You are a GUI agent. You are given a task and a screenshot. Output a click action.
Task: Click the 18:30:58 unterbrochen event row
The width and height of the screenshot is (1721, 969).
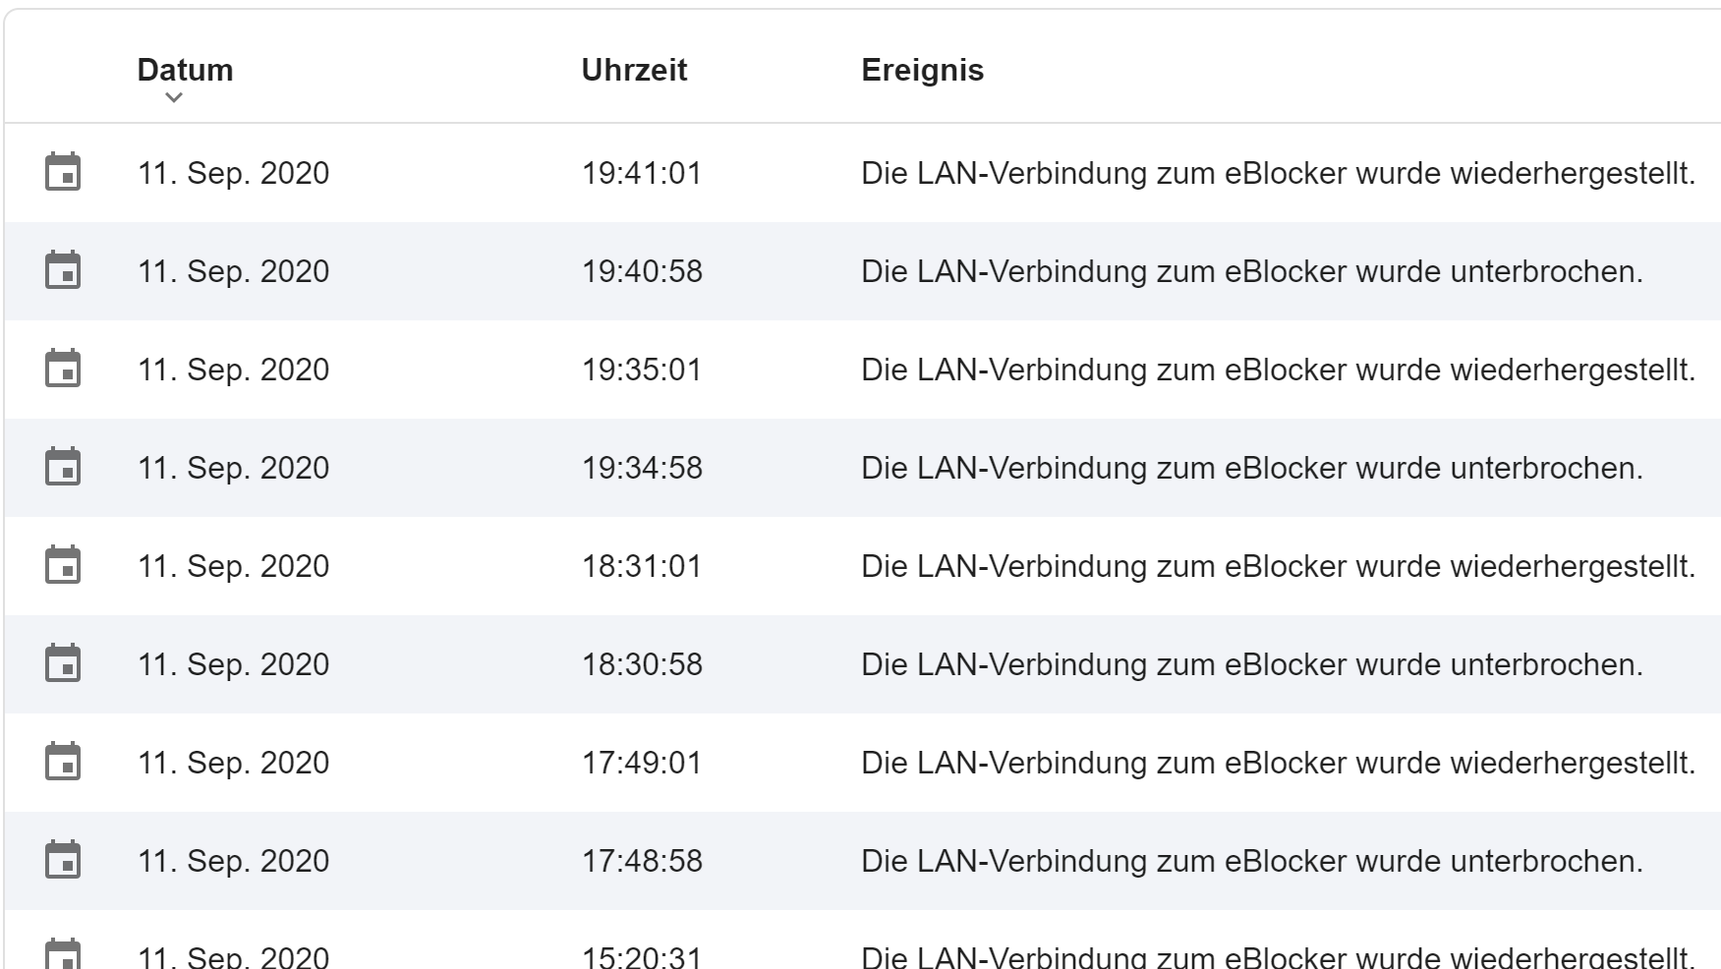coord(862,664)
